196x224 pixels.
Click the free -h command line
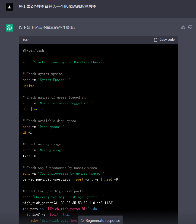(29, 156)
